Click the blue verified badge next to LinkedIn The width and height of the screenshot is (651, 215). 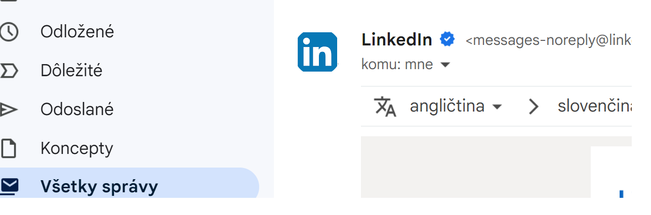click(447, 39)
